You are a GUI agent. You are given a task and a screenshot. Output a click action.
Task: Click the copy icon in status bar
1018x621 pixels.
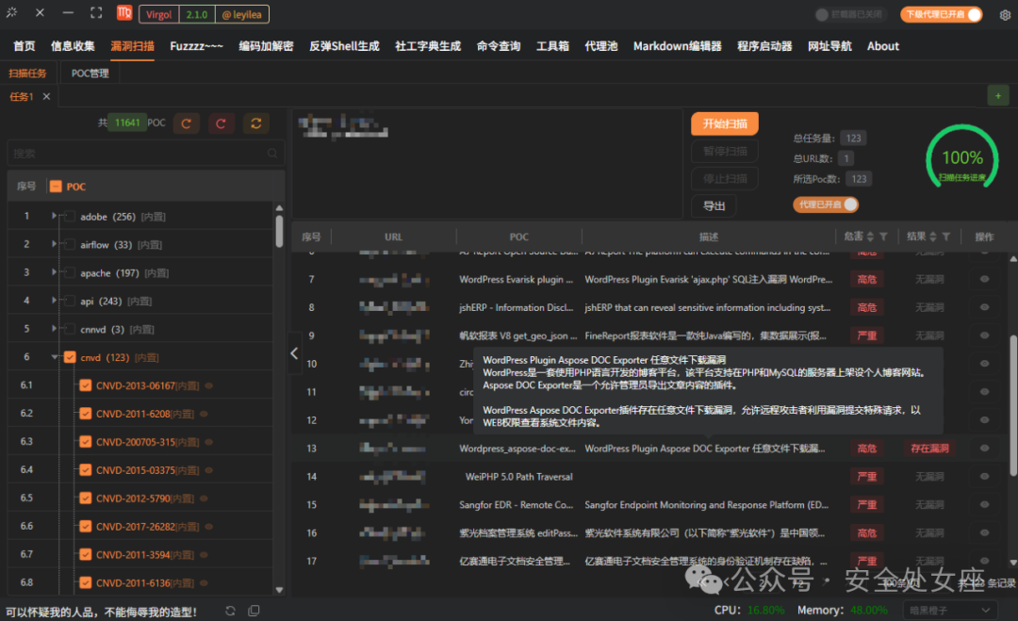pyautogui.click(x=254, y=611)
